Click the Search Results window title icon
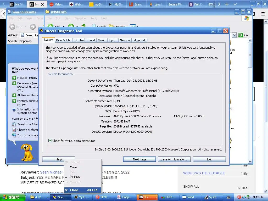Viewport: 268px width, 201px height. pos(9,12)
